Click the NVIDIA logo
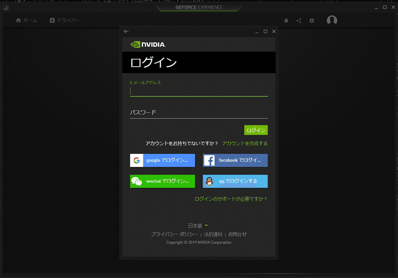 [148, 44]
